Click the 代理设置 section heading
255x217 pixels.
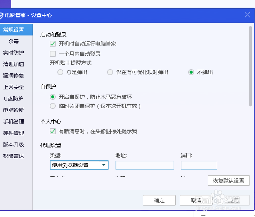pos(51,145)
